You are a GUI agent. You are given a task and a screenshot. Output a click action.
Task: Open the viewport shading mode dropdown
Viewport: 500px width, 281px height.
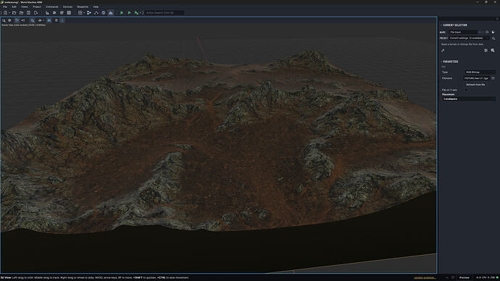[41, 20]
